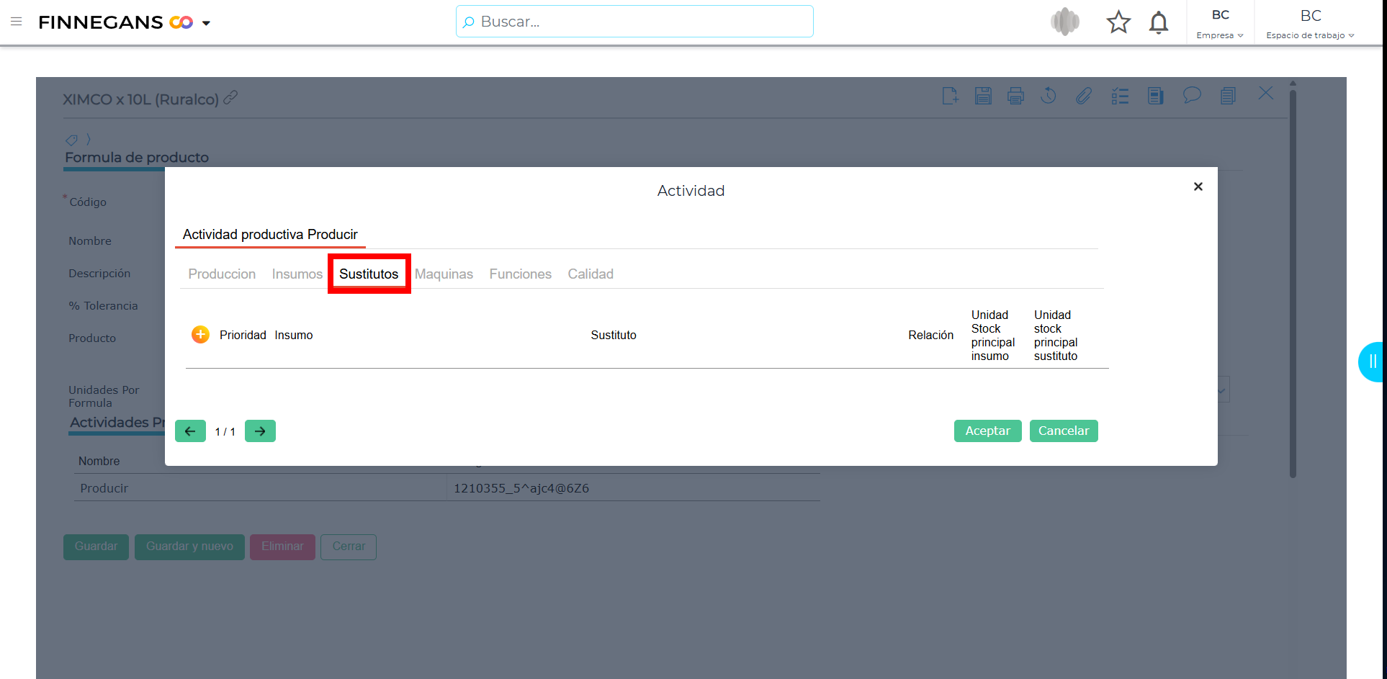Click the tag breadcrumb icon
The image size is (1387, 679).
(x=71, y=140)
